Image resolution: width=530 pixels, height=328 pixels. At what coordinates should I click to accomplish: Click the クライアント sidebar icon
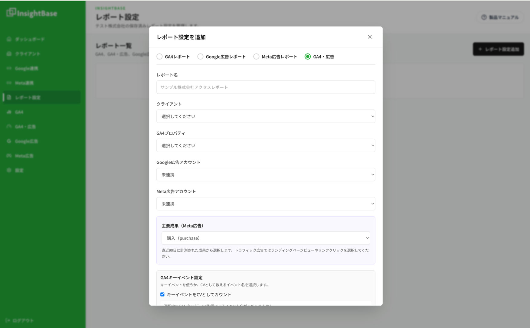pyautogui.click(x=9, y=53)
